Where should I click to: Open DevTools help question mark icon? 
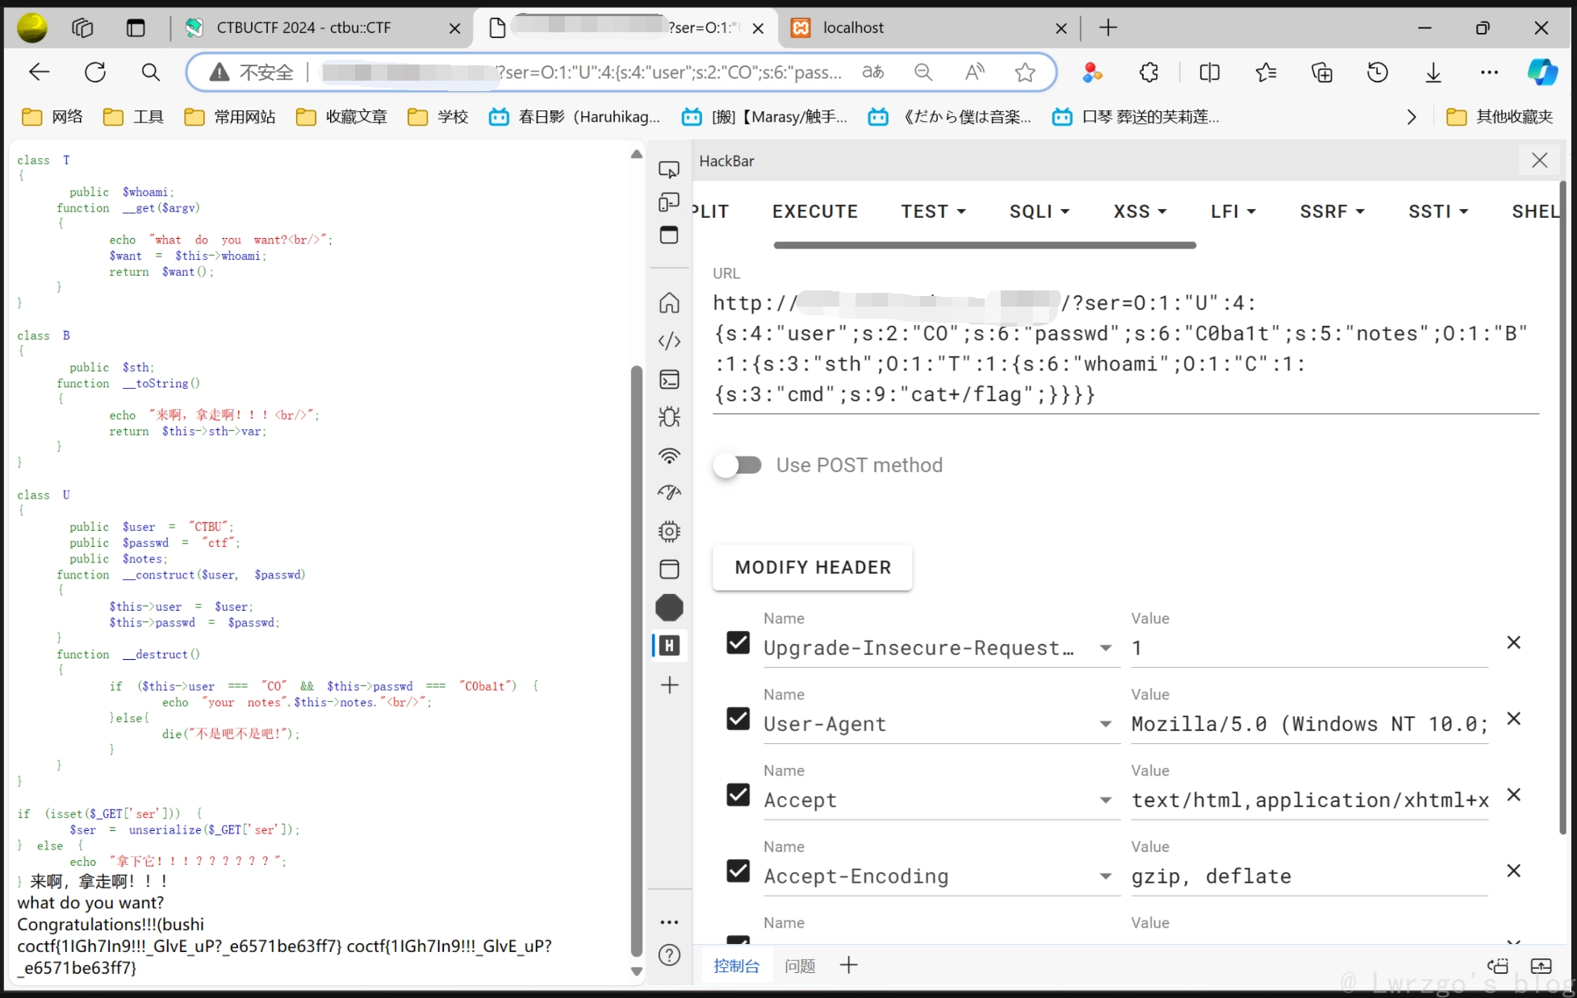point(669,955)
